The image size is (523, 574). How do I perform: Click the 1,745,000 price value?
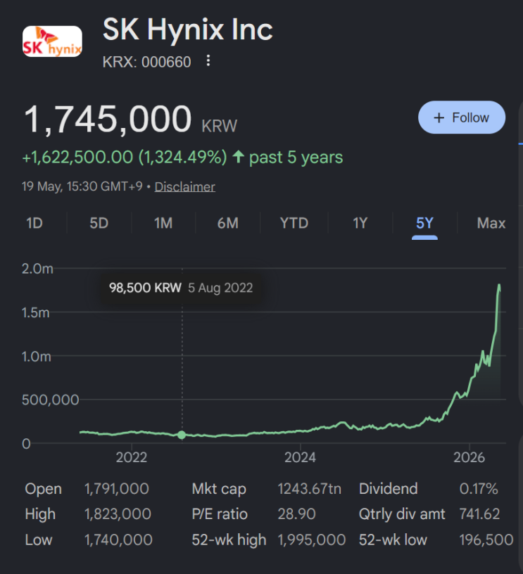(x=107, y=119)
